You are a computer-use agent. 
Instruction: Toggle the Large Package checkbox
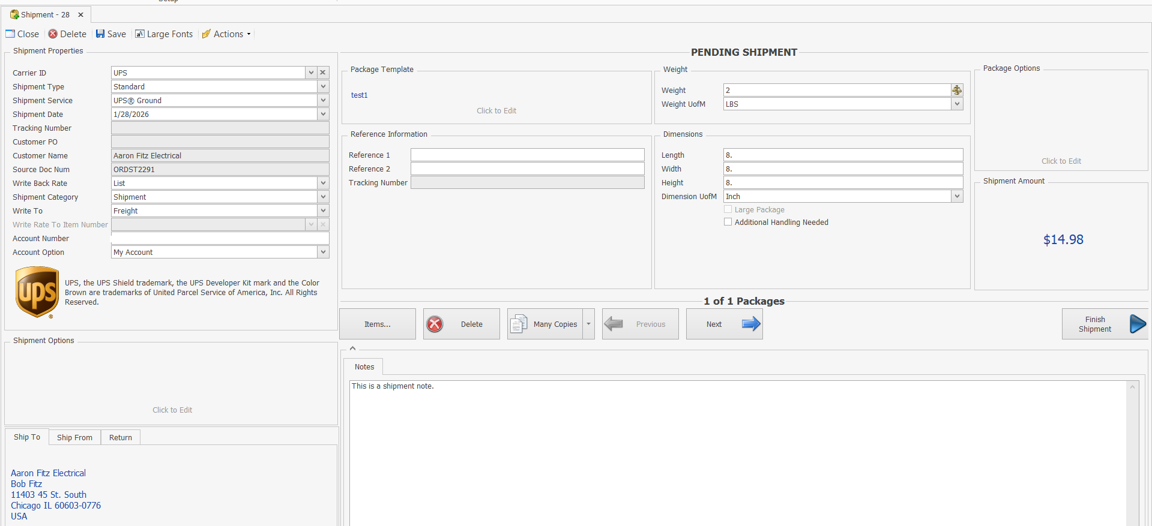[x=728, y=209]
